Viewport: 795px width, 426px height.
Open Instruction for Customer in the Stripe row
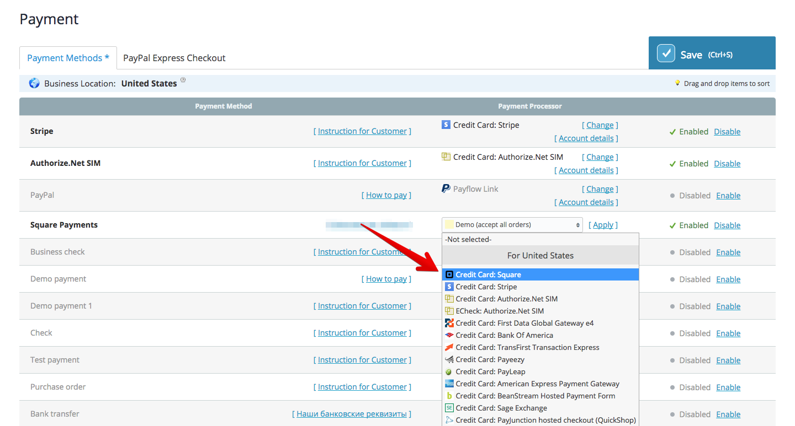(x=362, y=131)
